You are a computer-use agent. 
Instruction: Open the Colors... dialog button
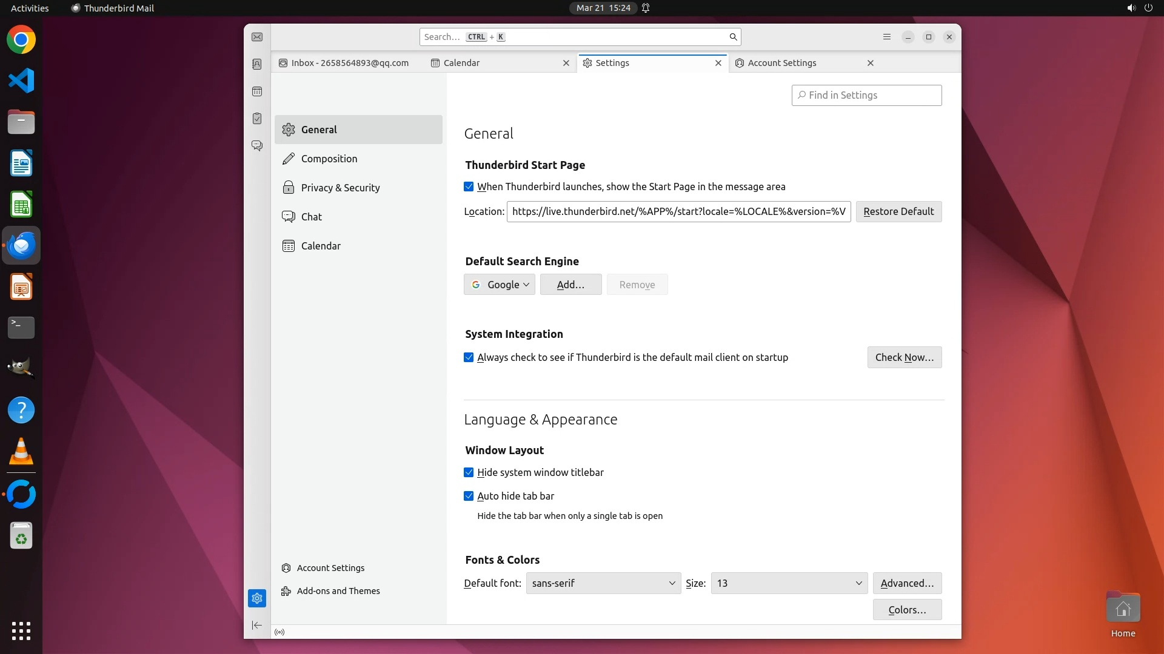point(907,610)
